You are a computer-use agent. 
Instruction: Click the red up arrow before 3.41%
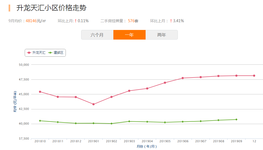(x=171, y=21)
